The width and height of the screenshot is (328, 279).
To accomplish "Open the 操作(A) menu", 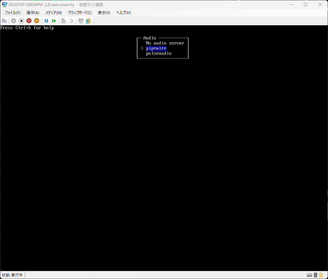I will click(x=33, y=13).
